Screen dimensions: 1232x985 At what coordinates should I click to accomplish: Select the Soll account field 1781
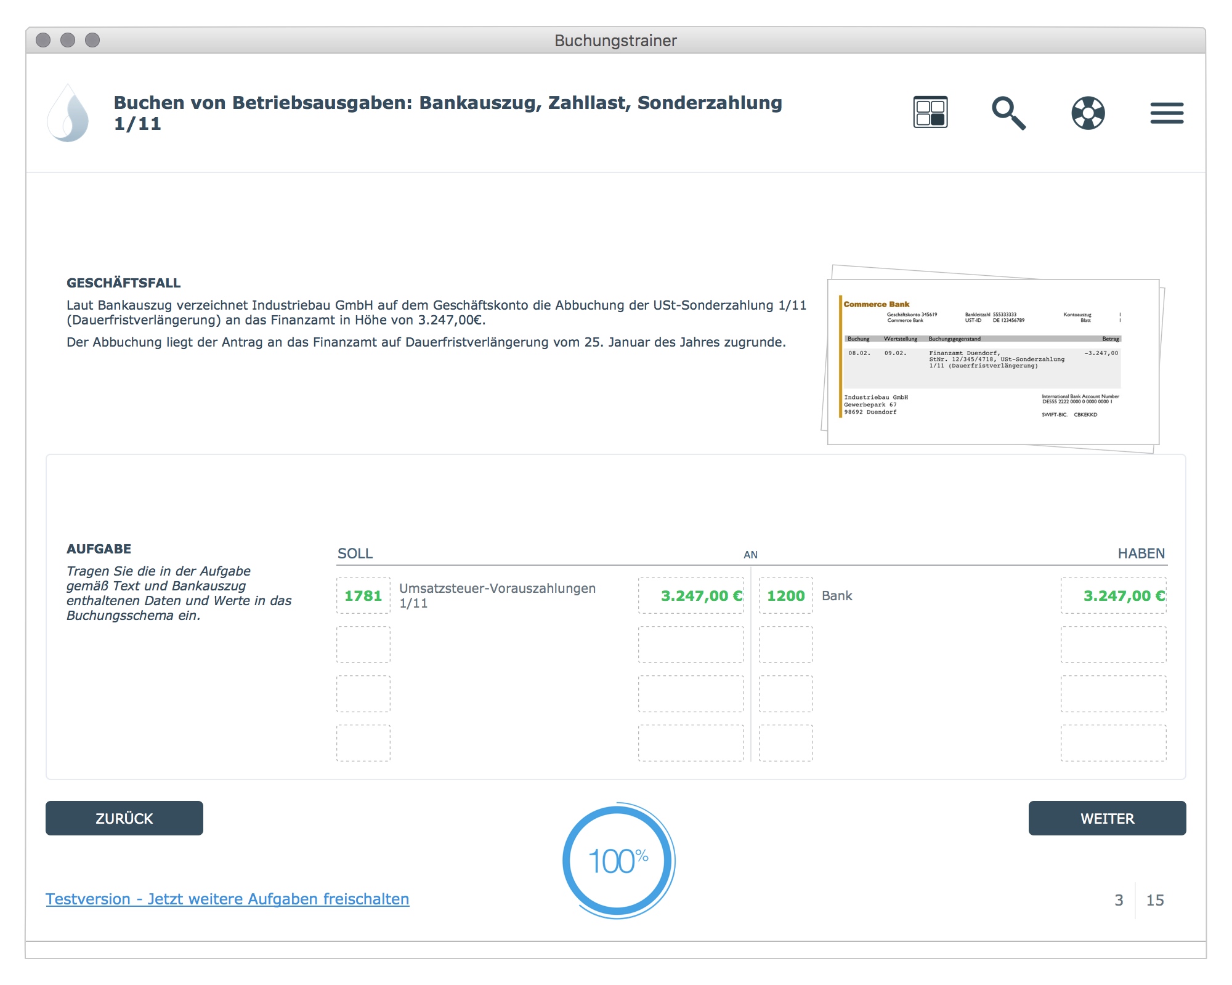click(x=363, y=595)
